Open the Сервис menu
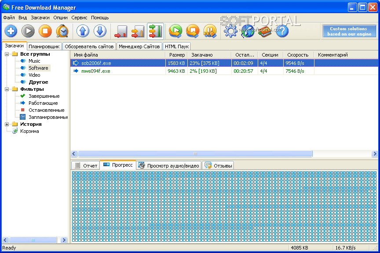The height and width of the screenshot is (253, 380). pyautogui.click(x=79, y=18)
